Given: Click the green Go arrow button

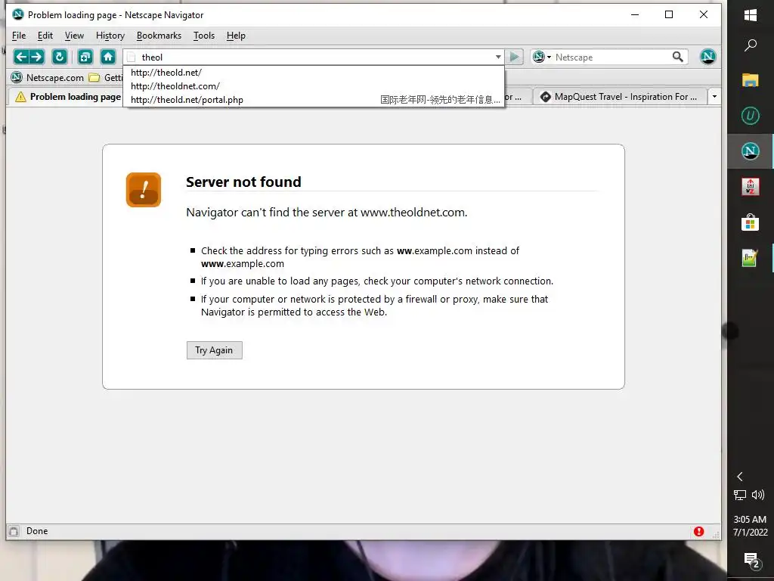Looking at the screenshot, I should [x=514, y=57].
